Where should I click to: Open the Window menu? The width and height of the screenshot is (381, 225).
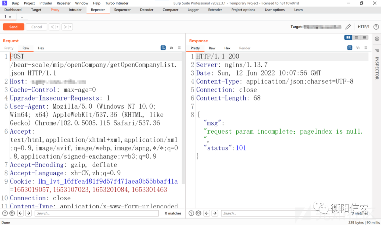[x=81, y=3]
